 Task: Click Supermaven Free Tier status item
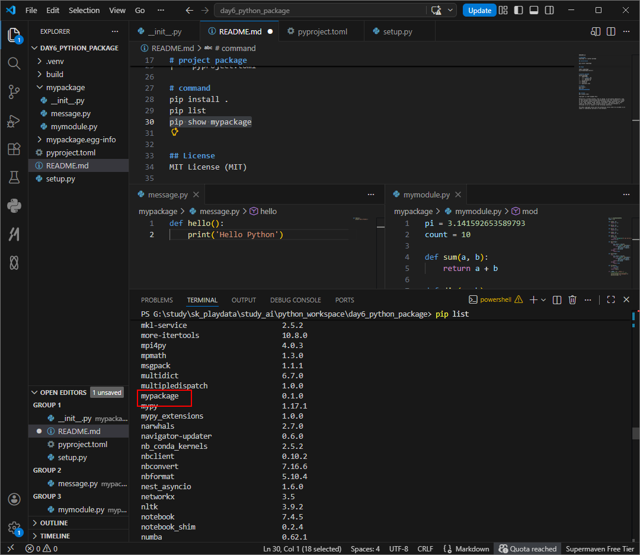pos(600,549)
